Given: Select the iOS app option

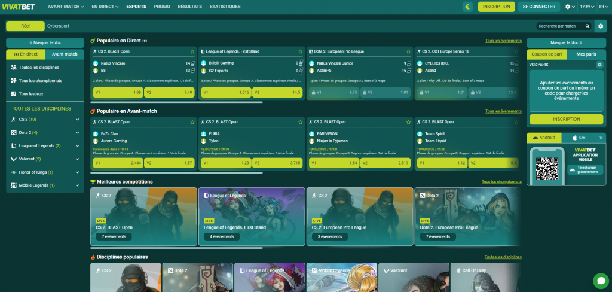Looking at the screenshot, I should point(578,138).
